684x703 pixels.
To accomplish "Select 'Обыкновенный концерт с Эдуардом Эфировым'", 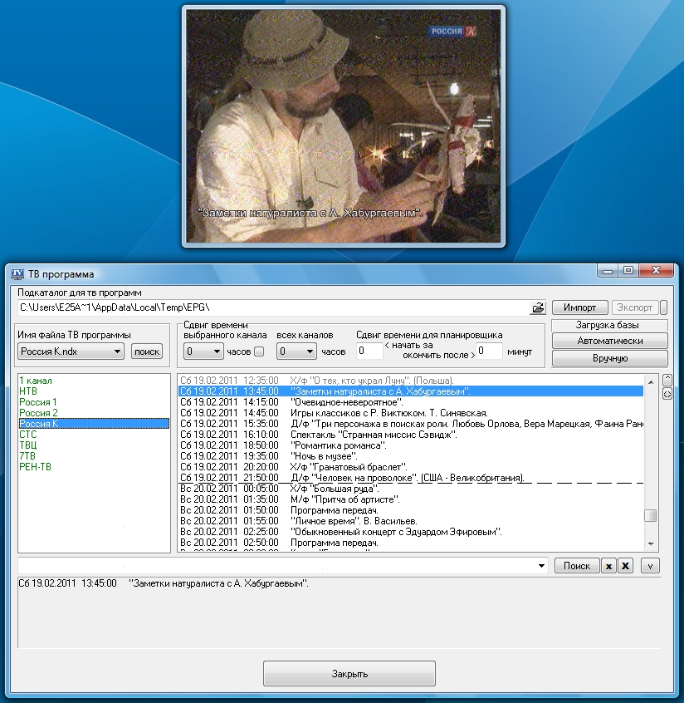I will pyautogui.click(x=411, y=532).
